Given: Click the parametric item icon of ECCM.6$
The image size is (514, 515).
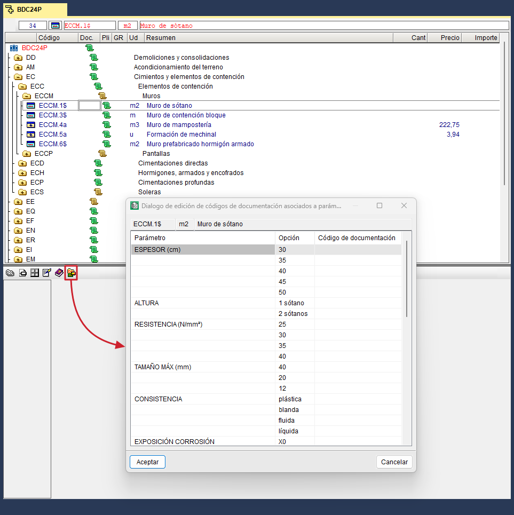Looking at the screenshot, I should [x=30, y=144].
